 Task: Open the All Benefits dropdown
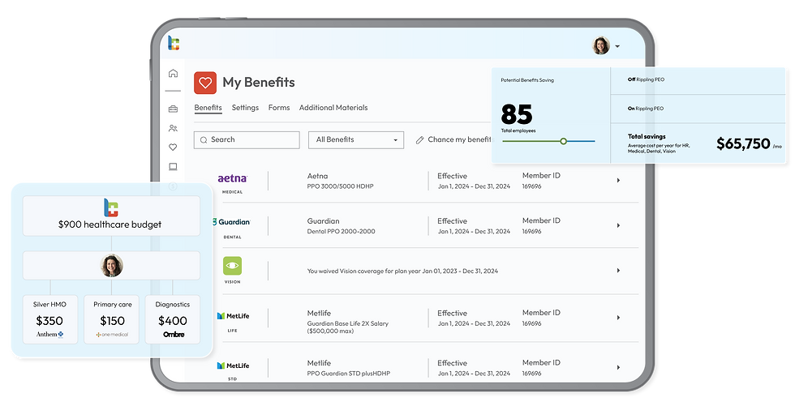356,140
